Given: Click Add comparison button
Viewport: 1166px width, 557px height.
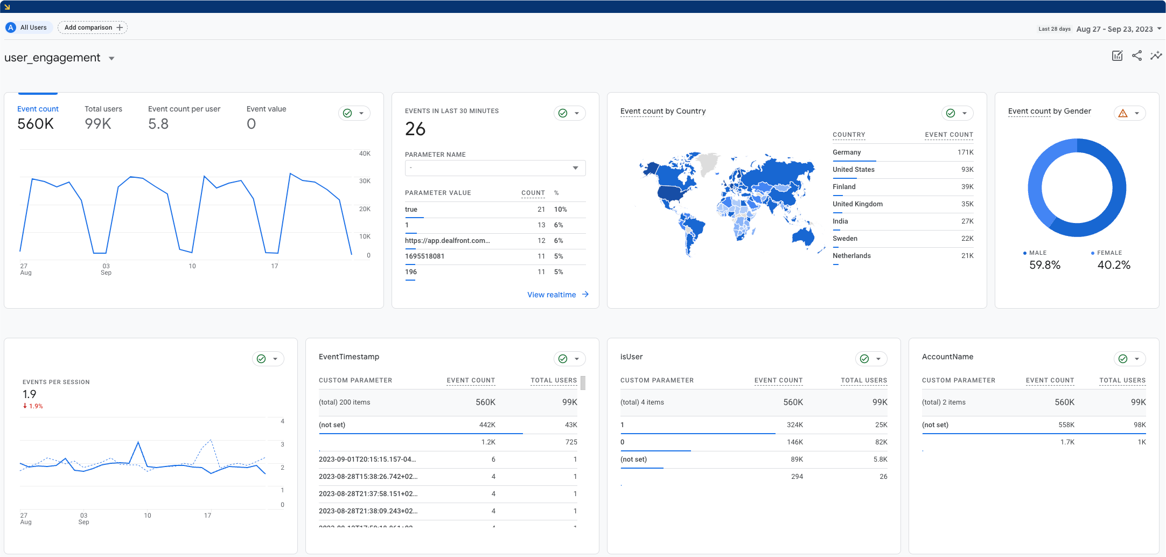Looking at the screenshot, I should click(x=92, y=27).
